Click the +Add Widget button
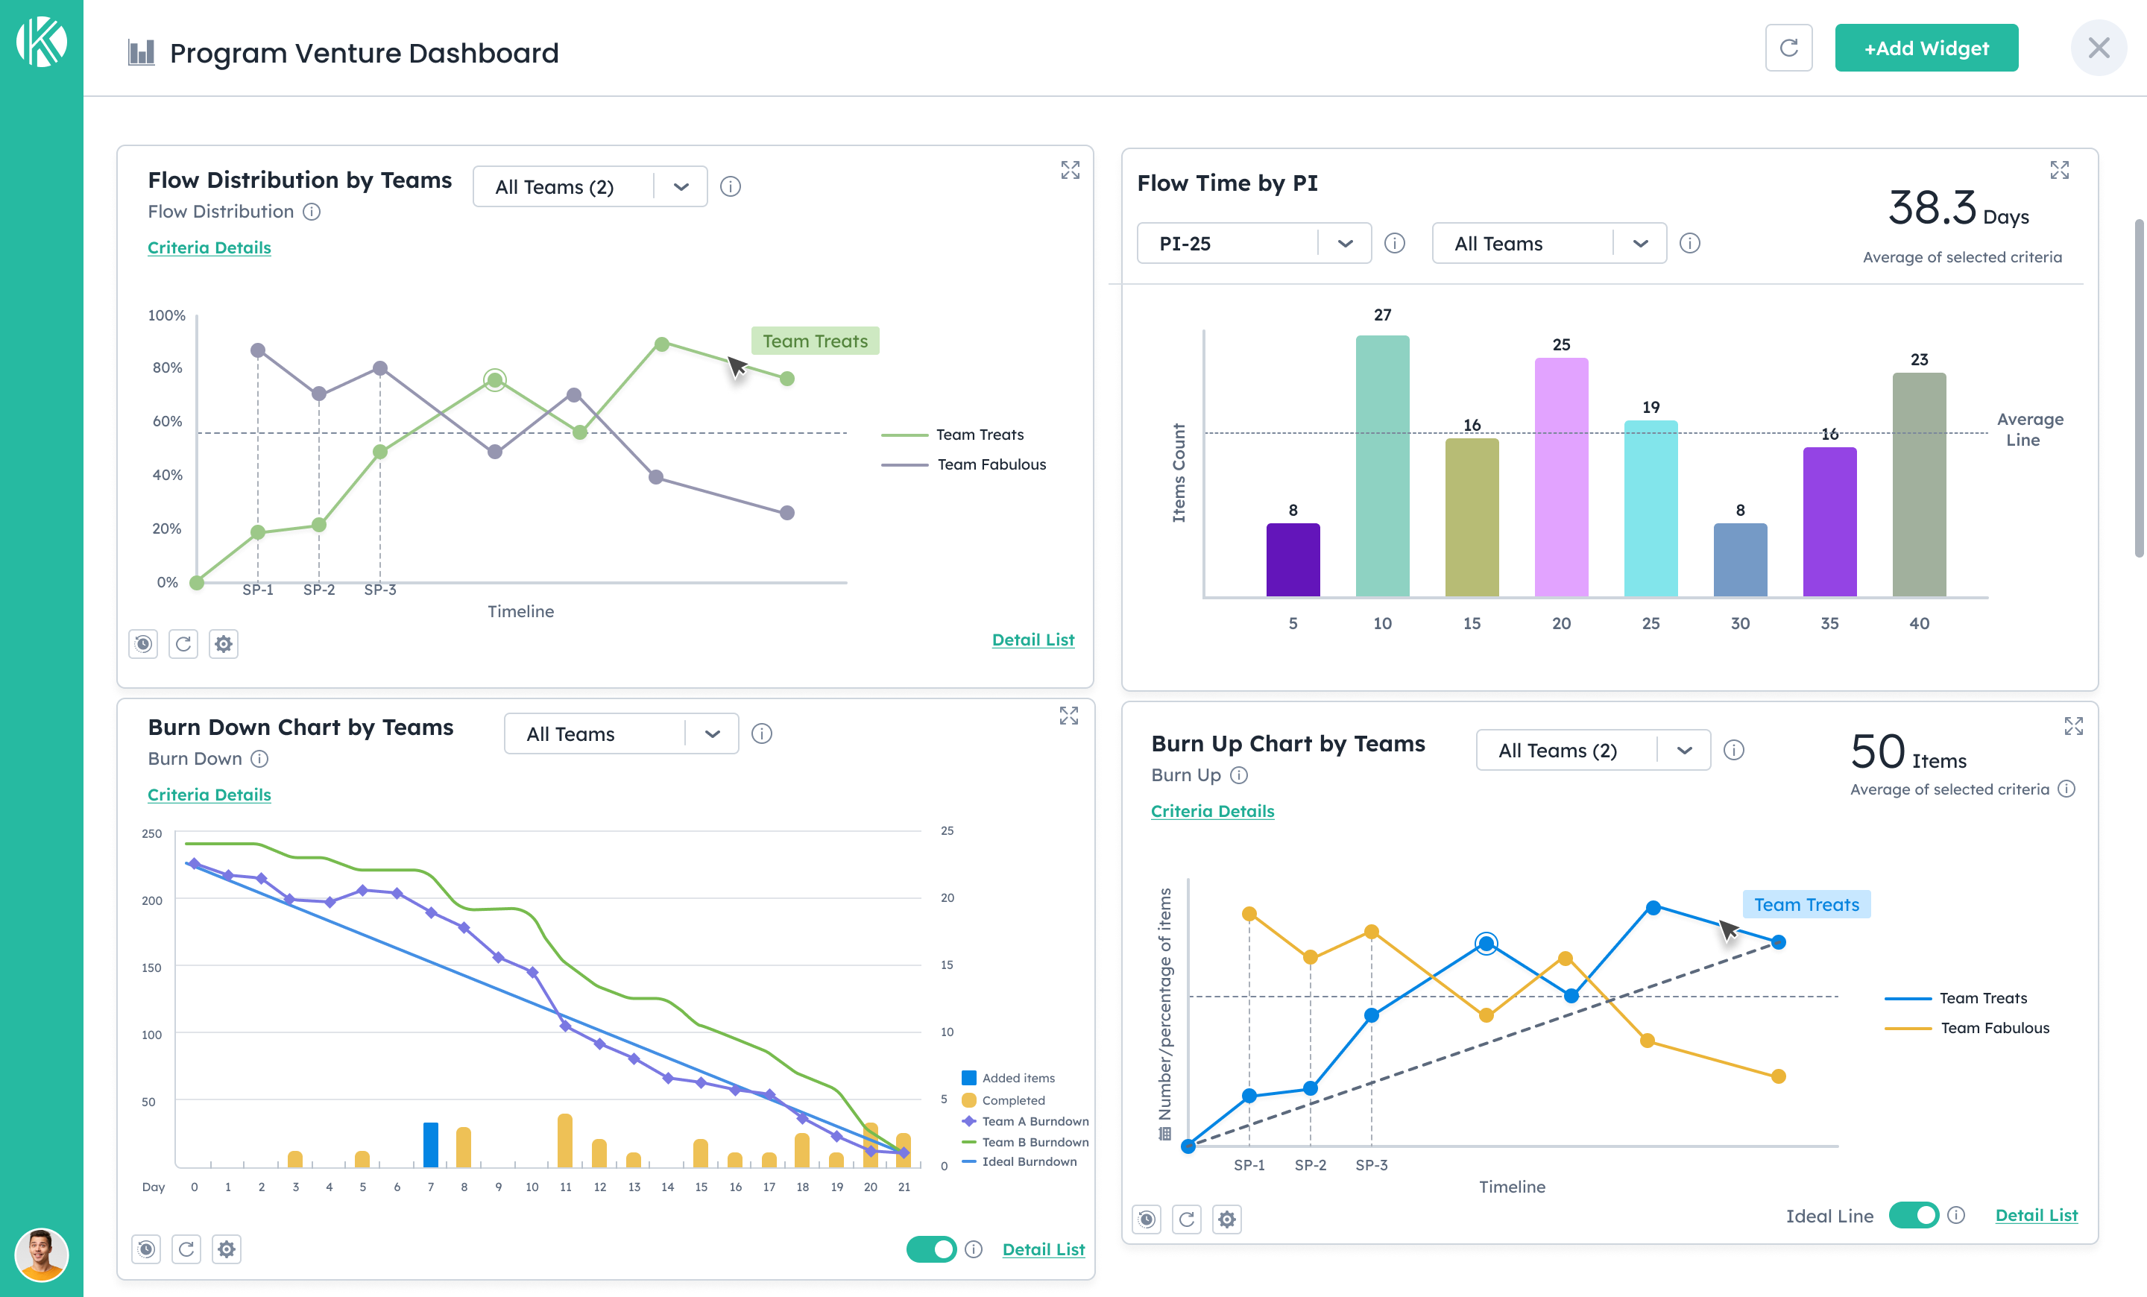The height and width of the screenshot is (1297, 2147). 1926,48
